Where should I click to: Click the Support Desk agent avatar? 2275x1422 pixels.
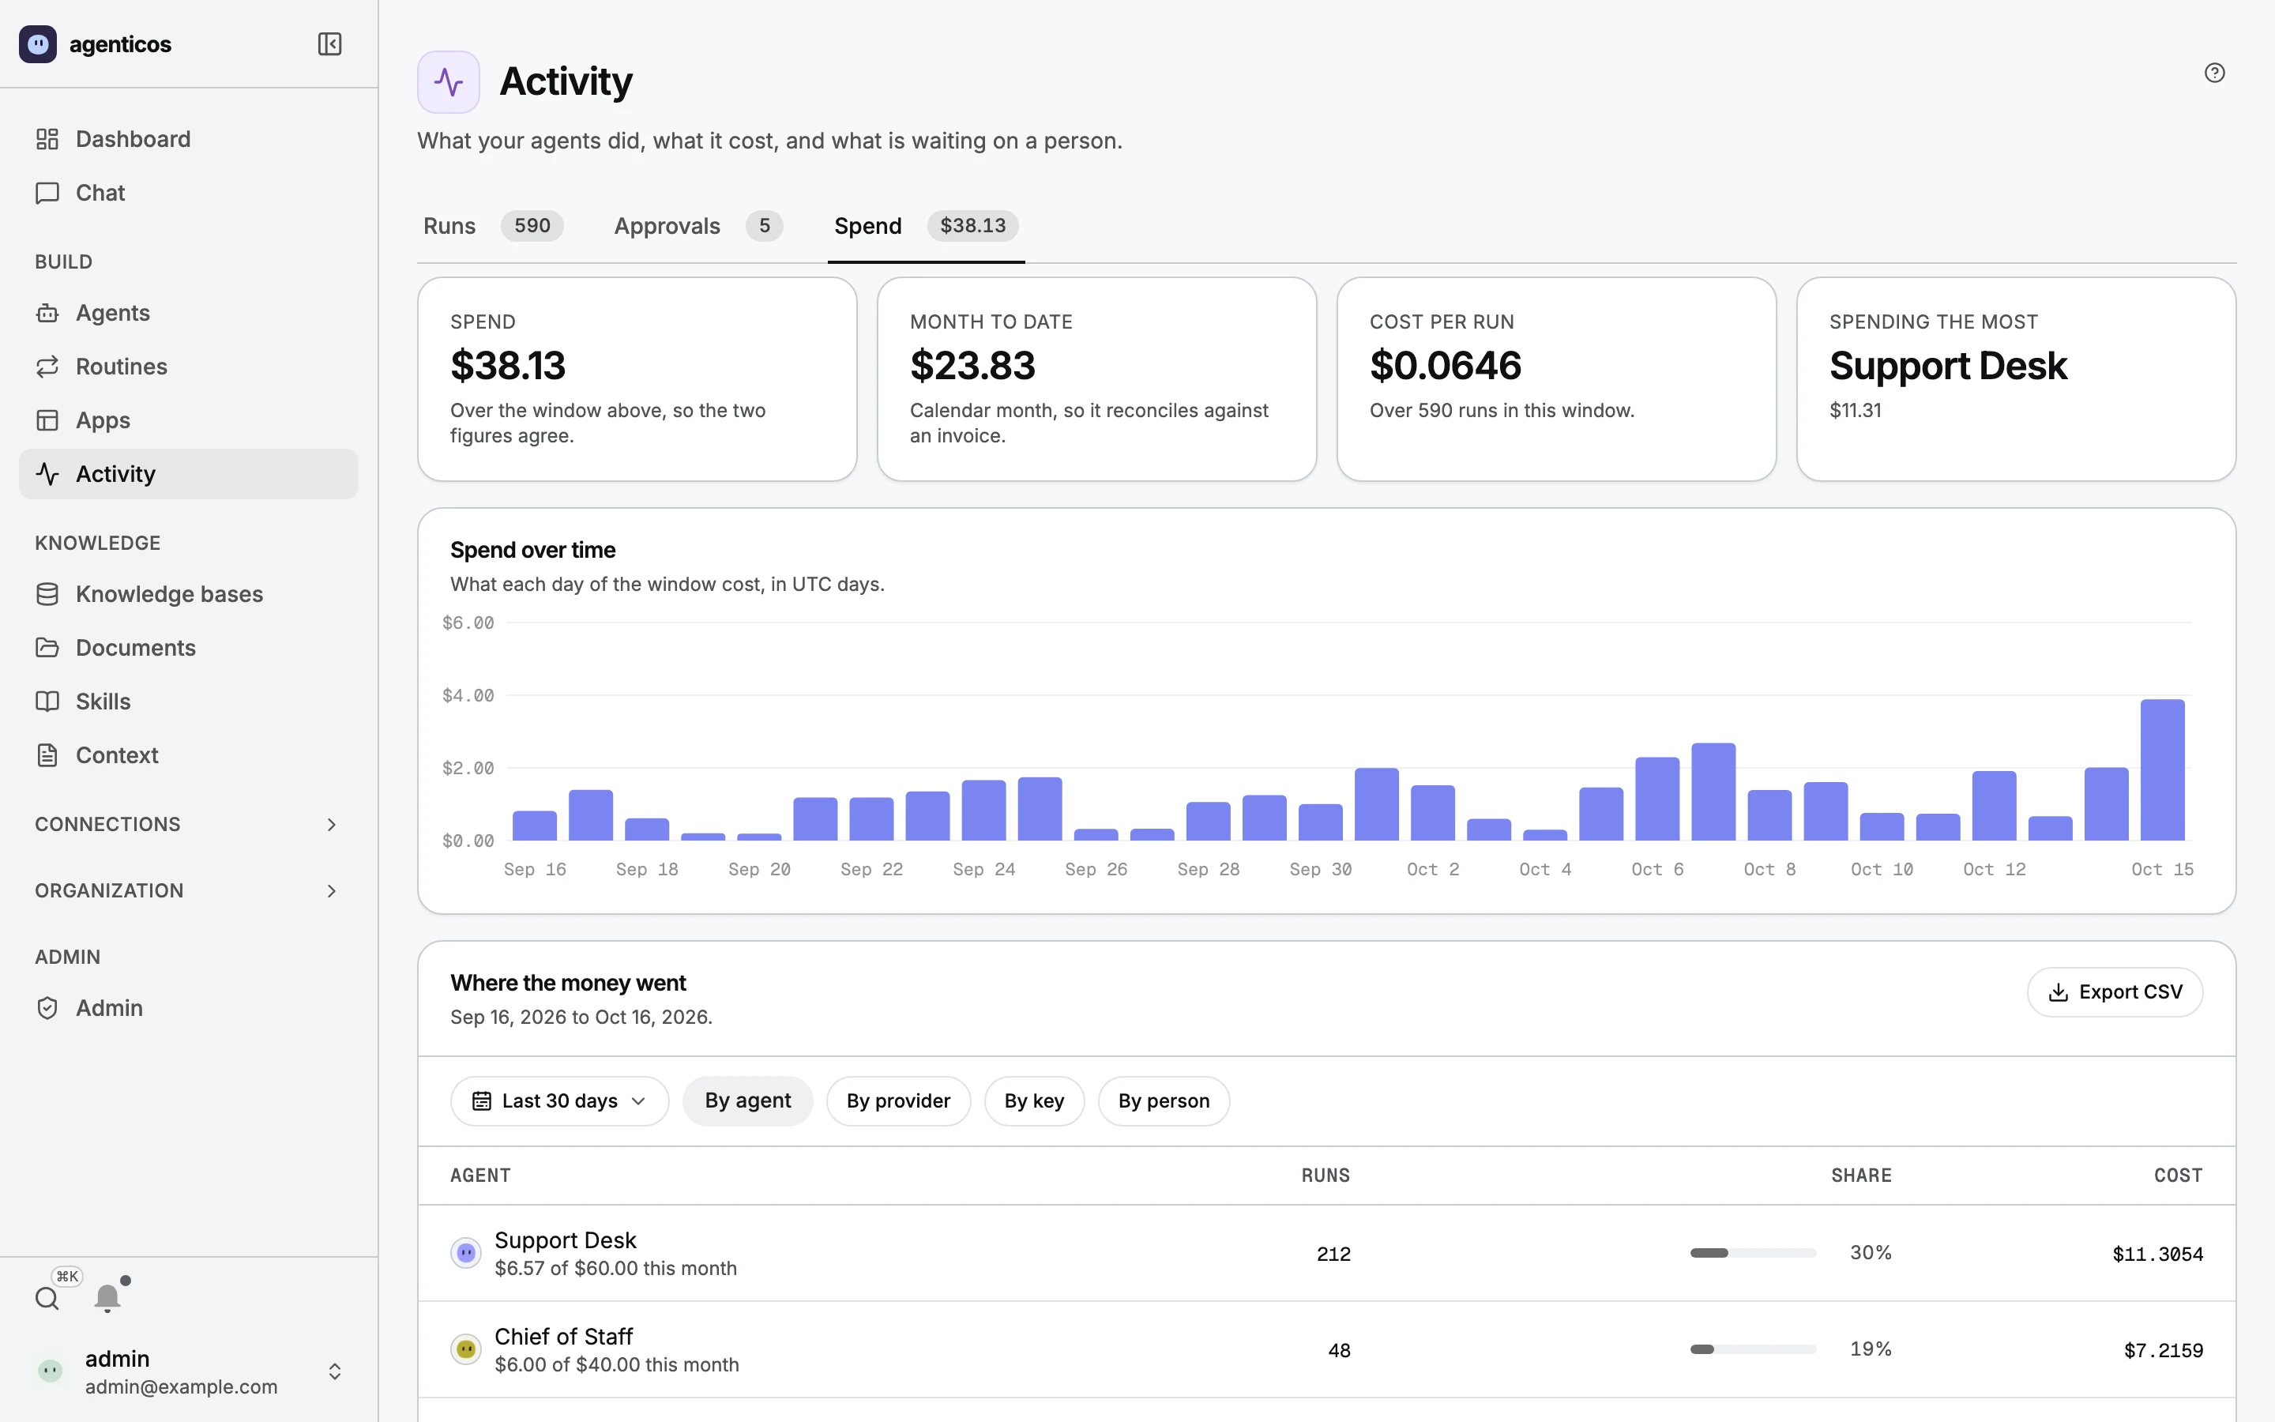point(465,1253)
